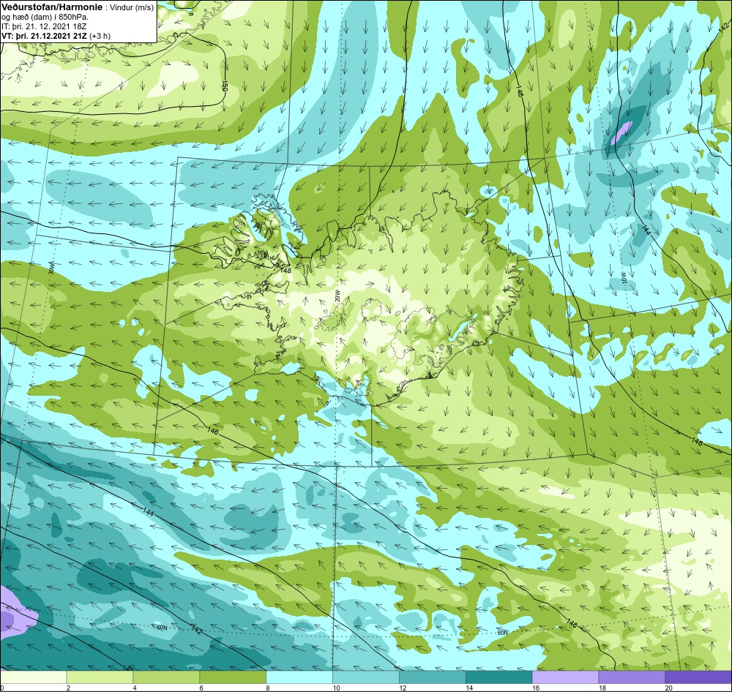This screenshot has height=692, width=732.
Task: Click the legend tick label '18'
Action: [602, 688]
